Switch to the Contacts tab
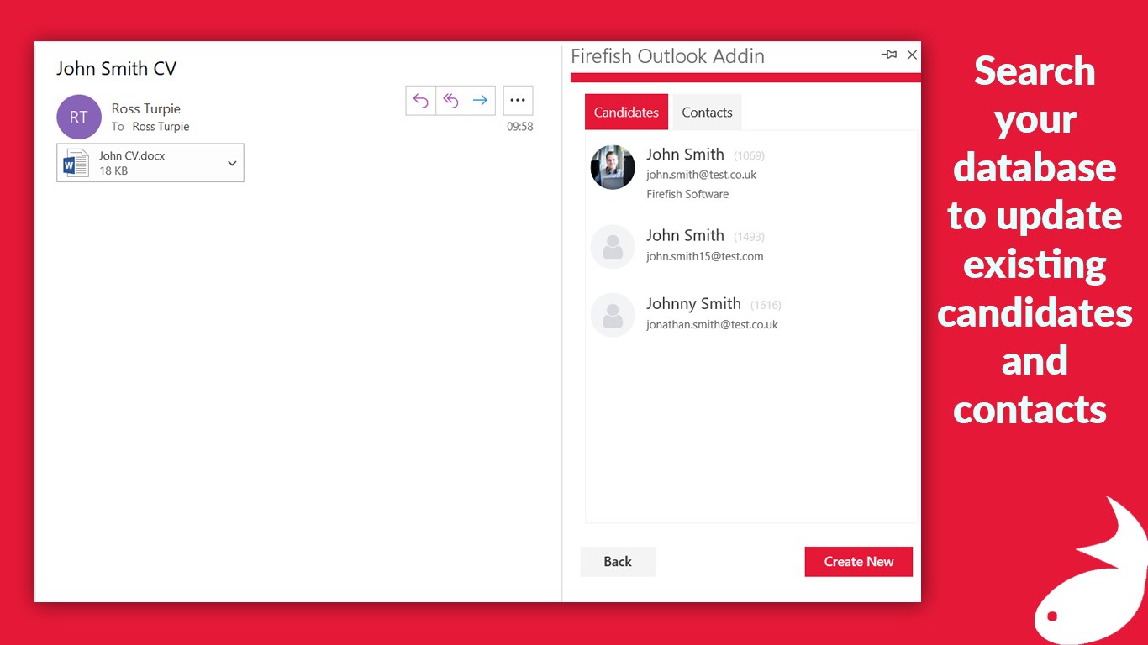Viewport: 1148px width, 645px height. click(x=706, y=112)
